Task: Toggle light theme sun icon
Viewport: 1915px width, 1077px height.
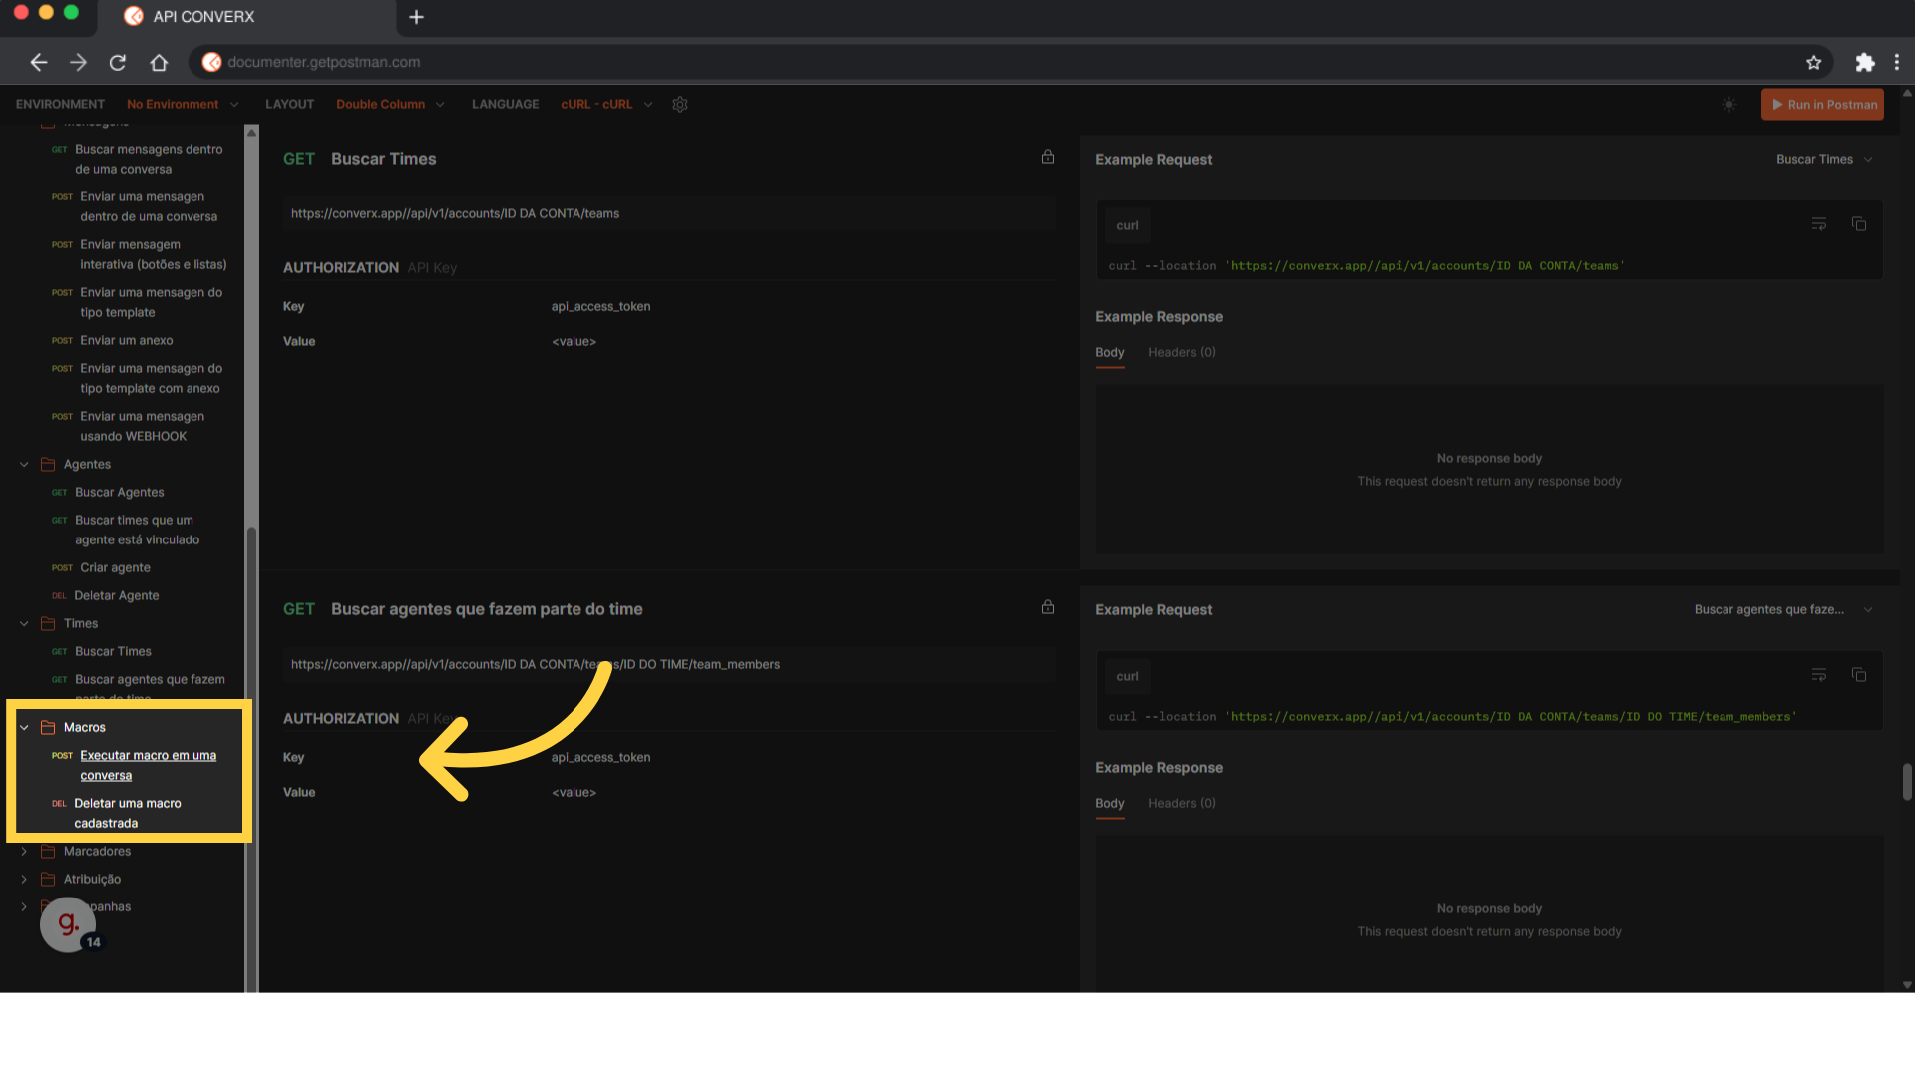Action: [1729, 104]
